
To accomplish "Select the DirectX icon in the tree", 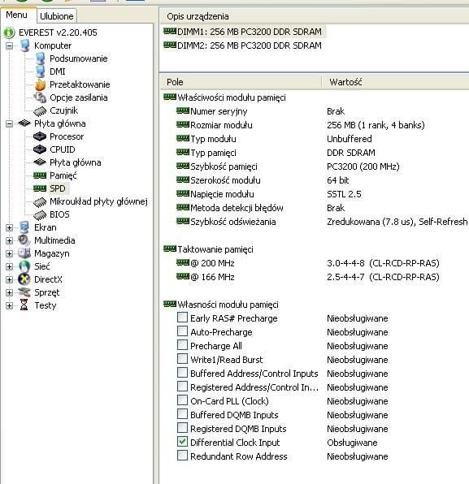I will pos(24,279).
